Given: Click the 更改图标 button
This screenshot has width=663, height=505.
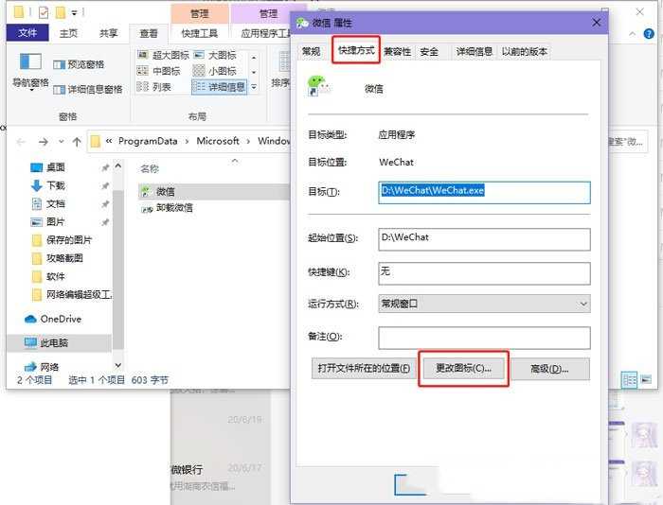Looking at the screenshot, I should [463, 368].
